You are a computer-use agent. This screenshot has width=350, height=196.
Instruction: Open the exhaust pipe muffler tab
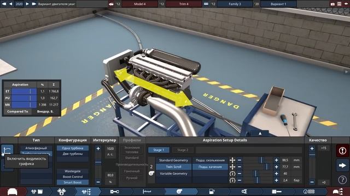[x=277, y=192]
